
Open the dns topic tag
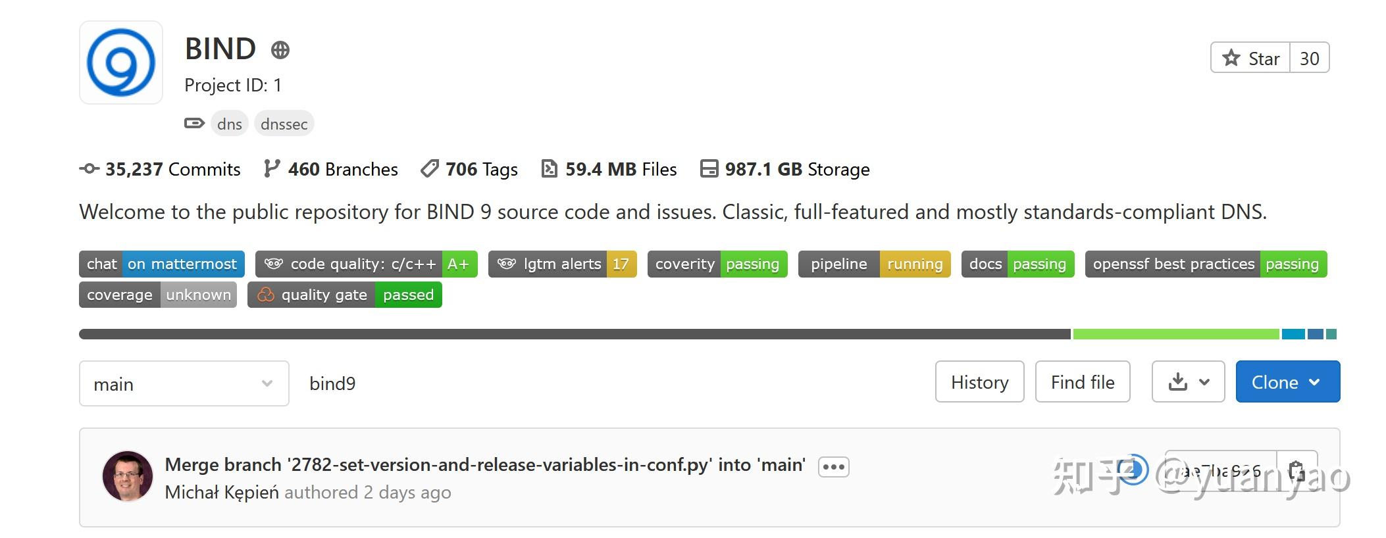(x=229, y=124)
